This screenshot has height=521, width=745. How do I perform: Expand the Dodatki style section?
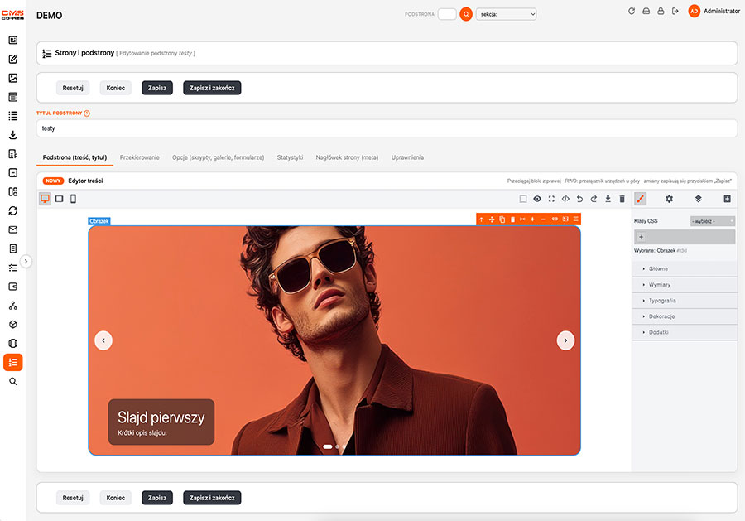685,332
